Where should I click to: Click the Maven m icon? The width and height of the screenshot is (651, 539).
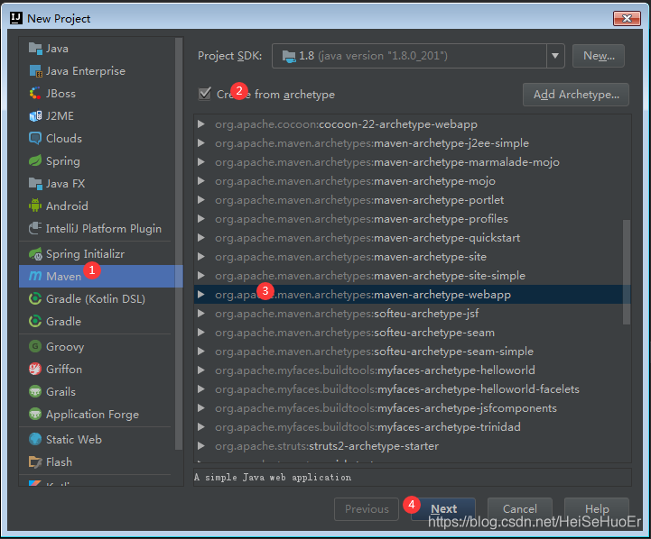coord(35,276)
